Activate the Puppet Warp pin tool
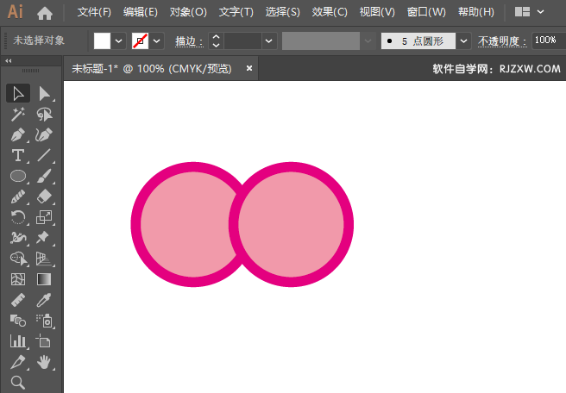Image resolution: width=566 pixels, height=393 pixels. click(x=43, y=238)
